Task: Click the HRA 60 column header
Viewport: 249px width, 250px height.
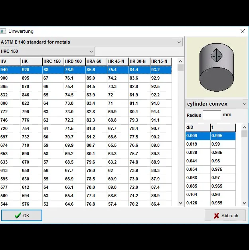Action: [x=96, y=61]
